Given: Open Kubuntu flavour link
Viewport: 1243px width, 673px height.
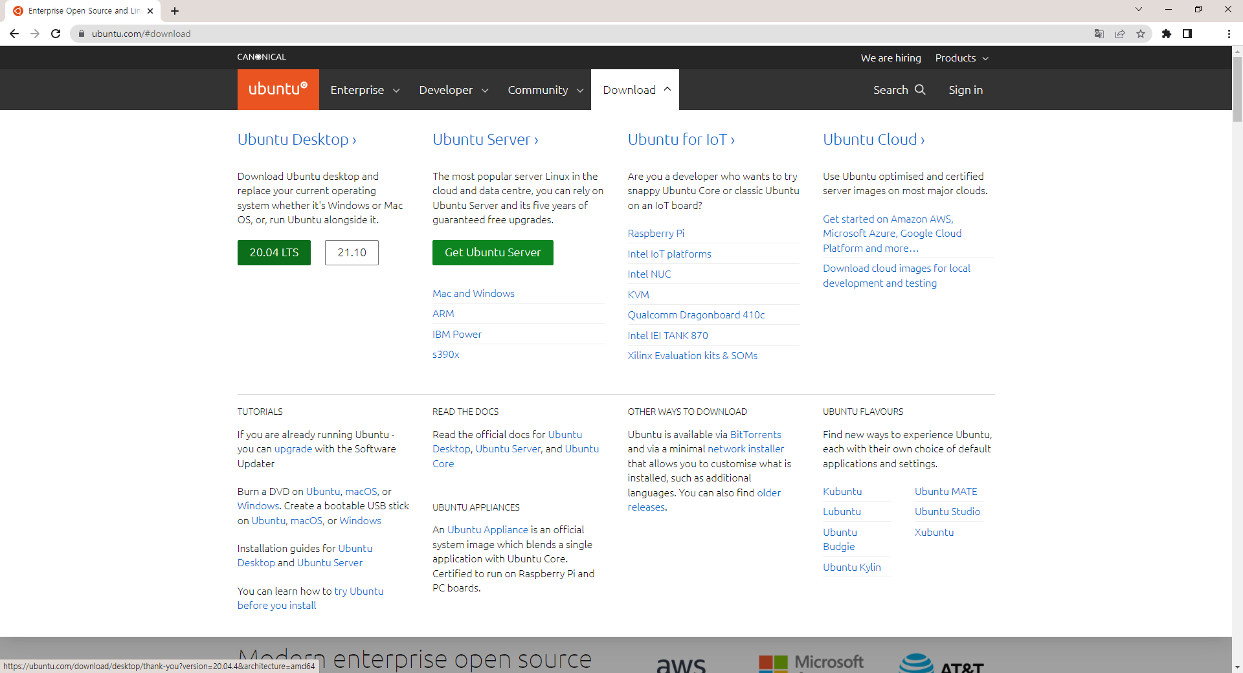Looking at the screenshot, I should coord(842,492).
